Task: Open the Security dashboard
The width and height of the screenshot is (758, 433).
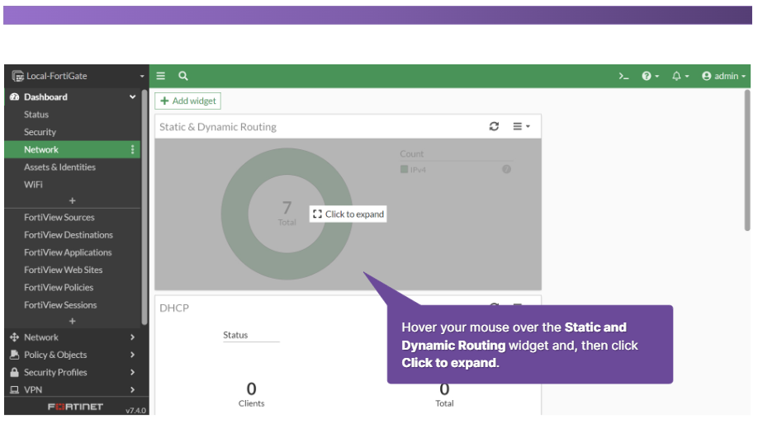Action: [x=40, y=132]
